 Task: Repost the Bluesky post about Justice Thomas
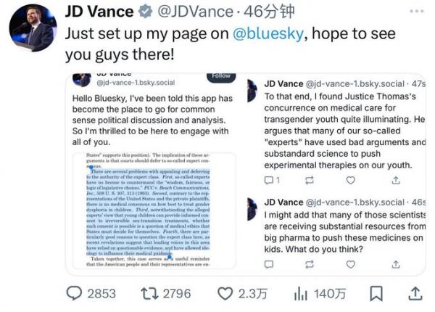point(310,180)
